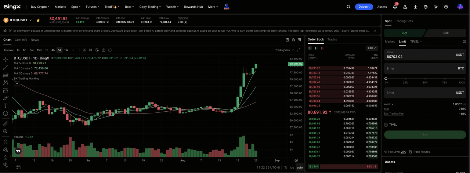Toggle the magnet mode tool
Viewport: 470px width, 173px height.
(x=6, y=142)
